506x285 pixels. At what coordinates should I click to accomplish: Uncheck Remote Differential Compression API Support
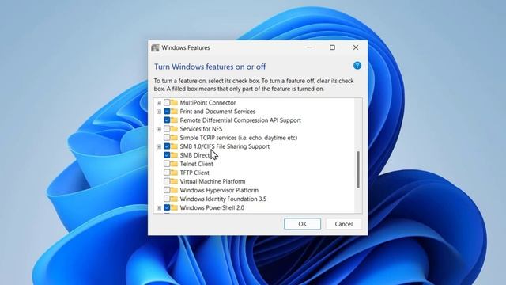[x=167, y=120]
